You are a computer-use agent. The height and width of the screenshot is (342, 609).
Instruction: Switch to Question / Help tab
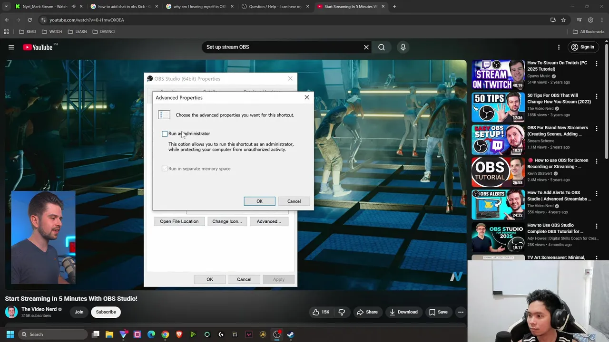[x=275, y=7]
